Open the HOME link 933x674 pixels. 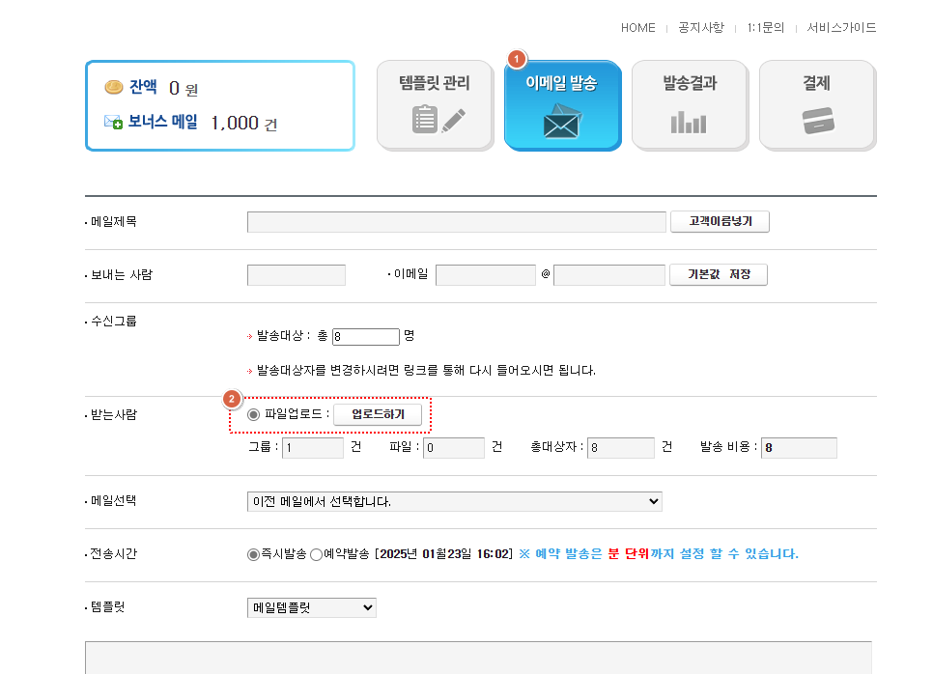pyautogui.click(x=637, y=28)
